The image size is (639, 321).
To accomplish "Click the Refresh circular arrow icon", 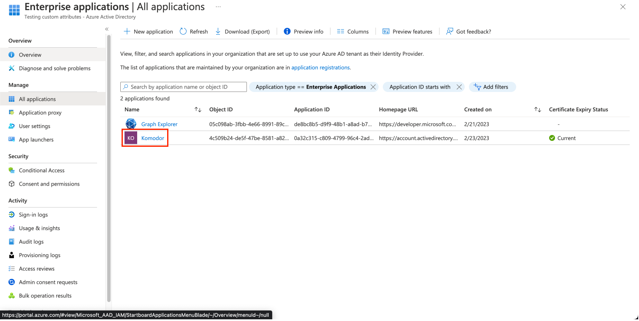I will tap(183, 31).
